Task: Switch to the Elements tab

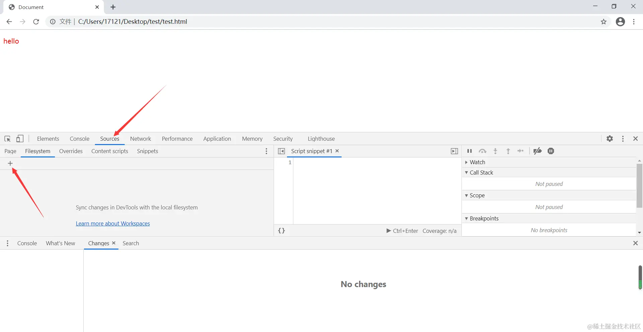Action: [48, 139]
